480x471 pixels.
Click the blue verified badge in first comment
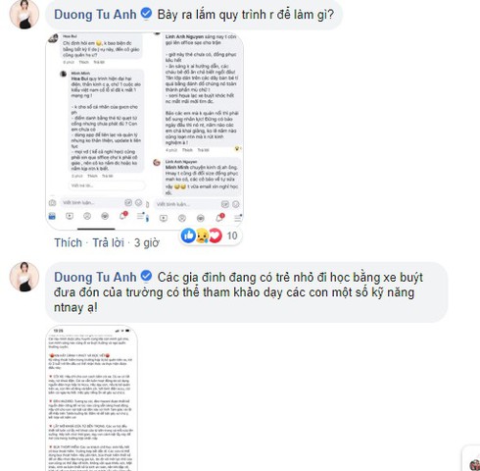(146, 14)
